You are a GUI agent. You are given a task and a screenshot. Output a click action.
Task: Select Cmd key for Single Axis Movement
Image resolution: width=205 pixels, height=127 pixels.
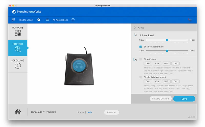[148, 81]
